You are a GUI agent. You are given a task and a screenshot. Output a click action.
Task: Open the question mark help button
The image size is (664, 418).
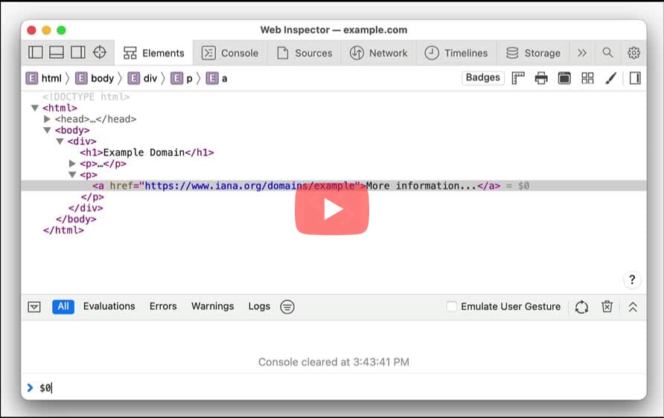coord(632,280)
